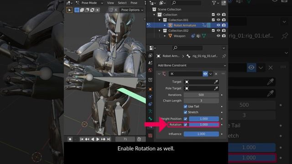Jump to next keyframe

click(x=103, y=139)
